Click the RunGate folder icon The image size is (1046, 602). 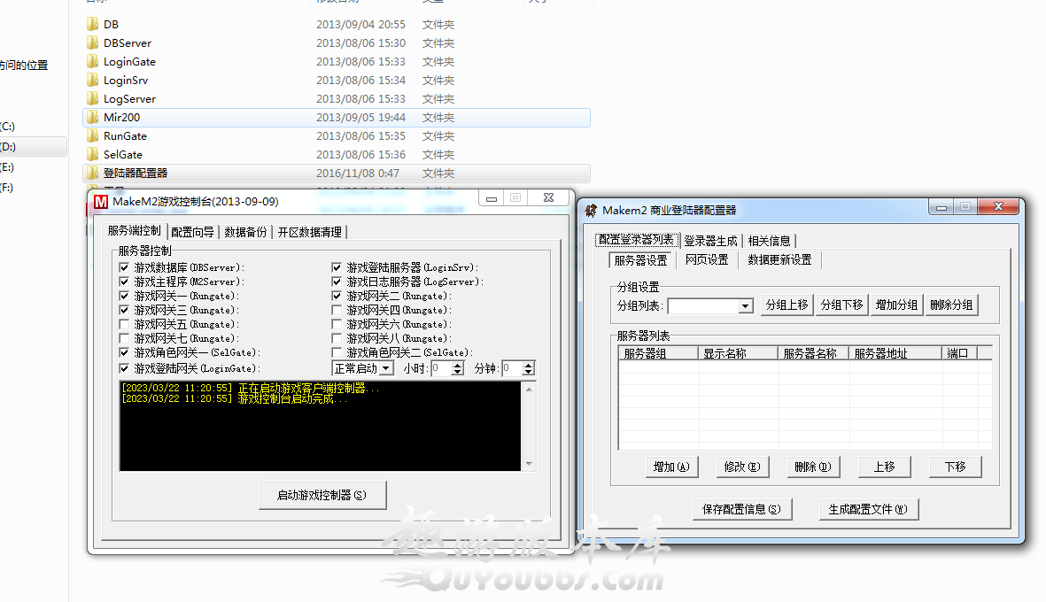(92, 135)
